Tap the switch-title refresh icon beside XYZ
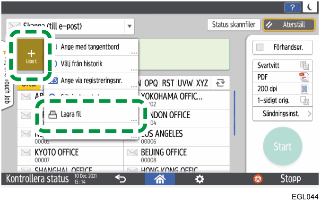 click(220, 83)
